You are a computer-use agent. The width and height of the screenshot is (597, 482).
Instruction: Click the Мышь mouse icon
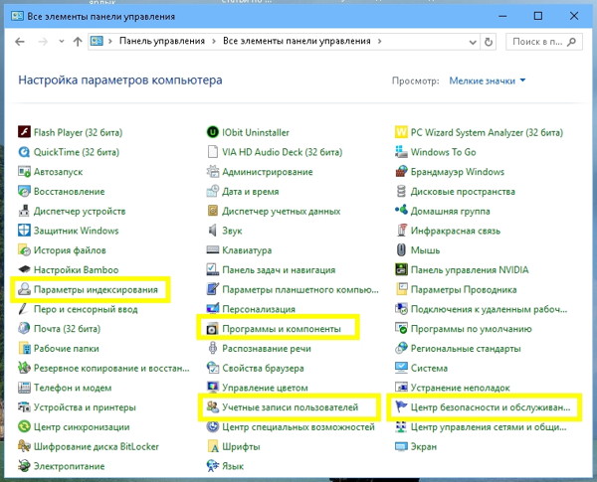click(x=401, y=249)
